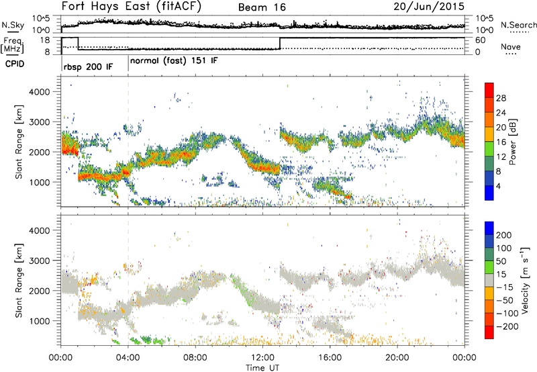The image size is (537, 372).
Task: Click the '20:00' time axis tick label
Action: tap(397, 358)
